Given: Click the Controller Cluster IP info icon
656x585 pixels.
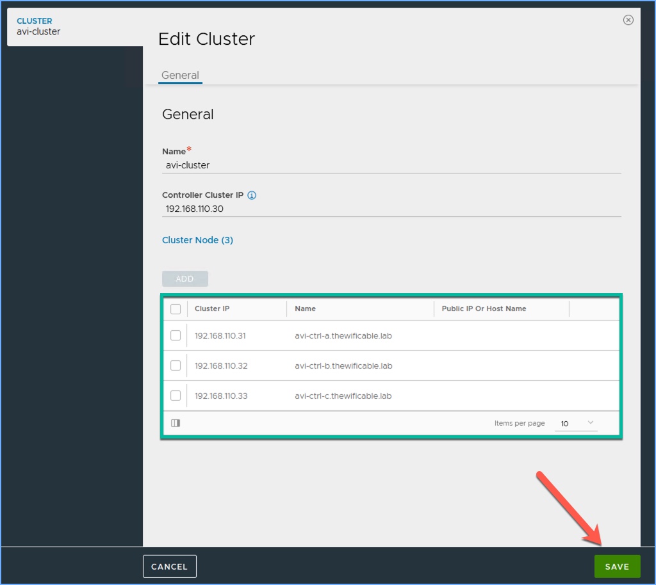Looking at the screenshot, I should (x=252, y=195).
